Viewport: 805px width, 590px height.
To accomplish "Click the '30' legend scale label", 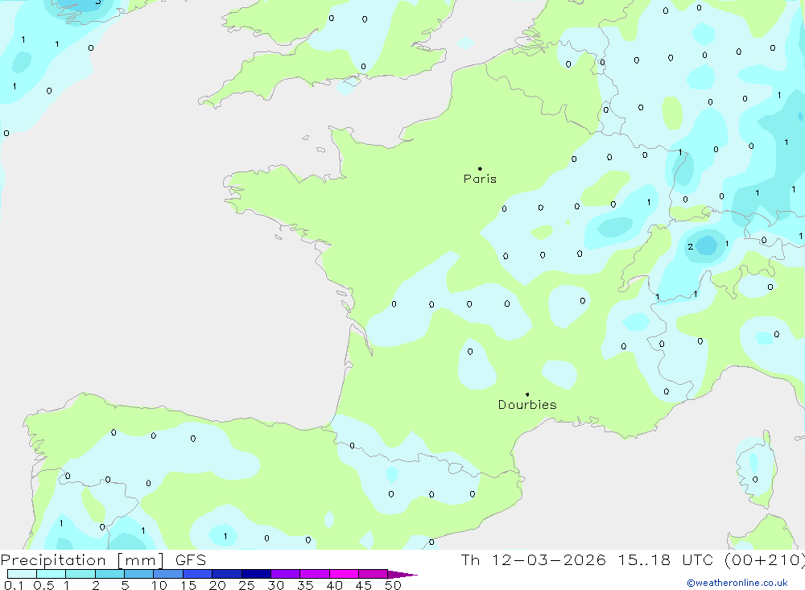I will [x=275, y=585].
